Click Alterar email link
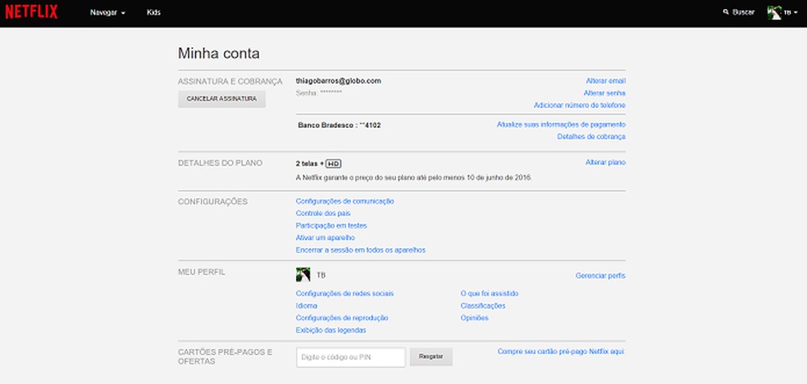The width and height of the screenshot is (807, 384). point(605,81)
